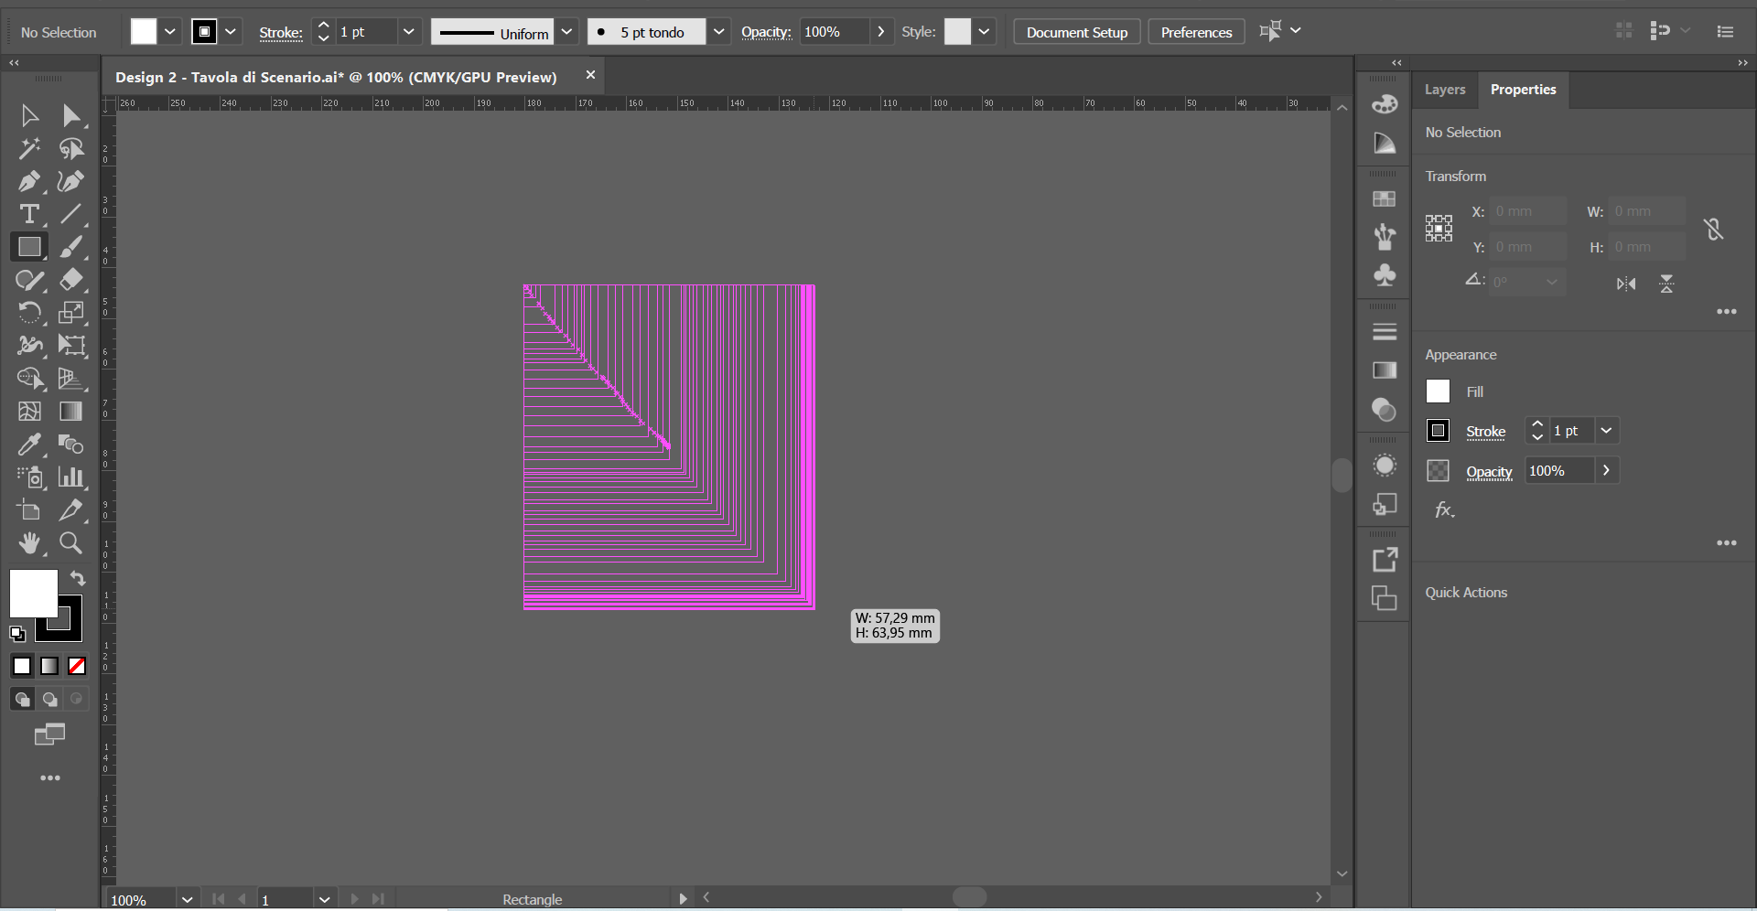This screenshot has width=1757, height=911.
Task: Open the Gradient panel icon
Action: [1385, 370]
